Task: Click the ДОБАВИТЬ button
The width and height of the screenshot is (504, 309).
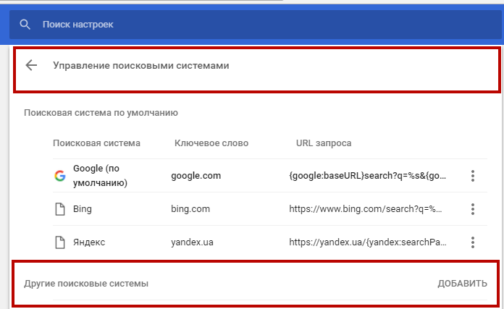Action: 462,284
